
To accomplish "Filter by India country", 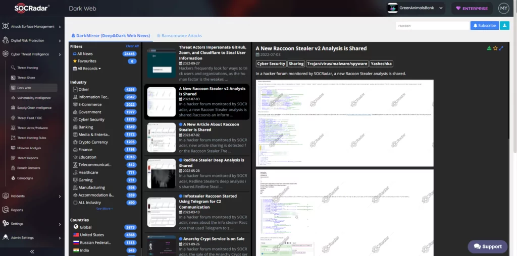I will pyautogui.click(x=81, y=250).
